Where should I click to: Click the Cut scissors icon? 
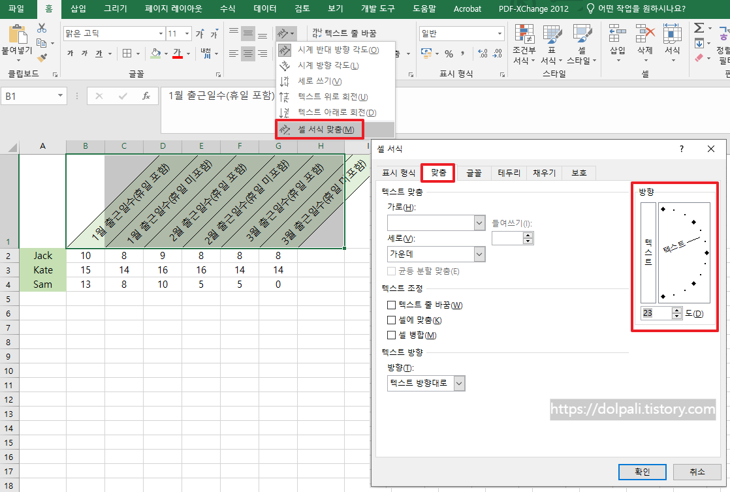[x=42, y=28]
